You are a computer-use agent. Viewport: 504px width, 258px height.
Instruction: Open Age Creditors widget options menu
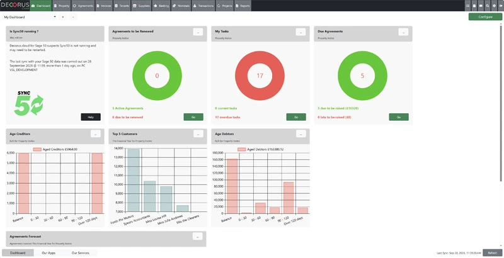click(x=96, y=134)
